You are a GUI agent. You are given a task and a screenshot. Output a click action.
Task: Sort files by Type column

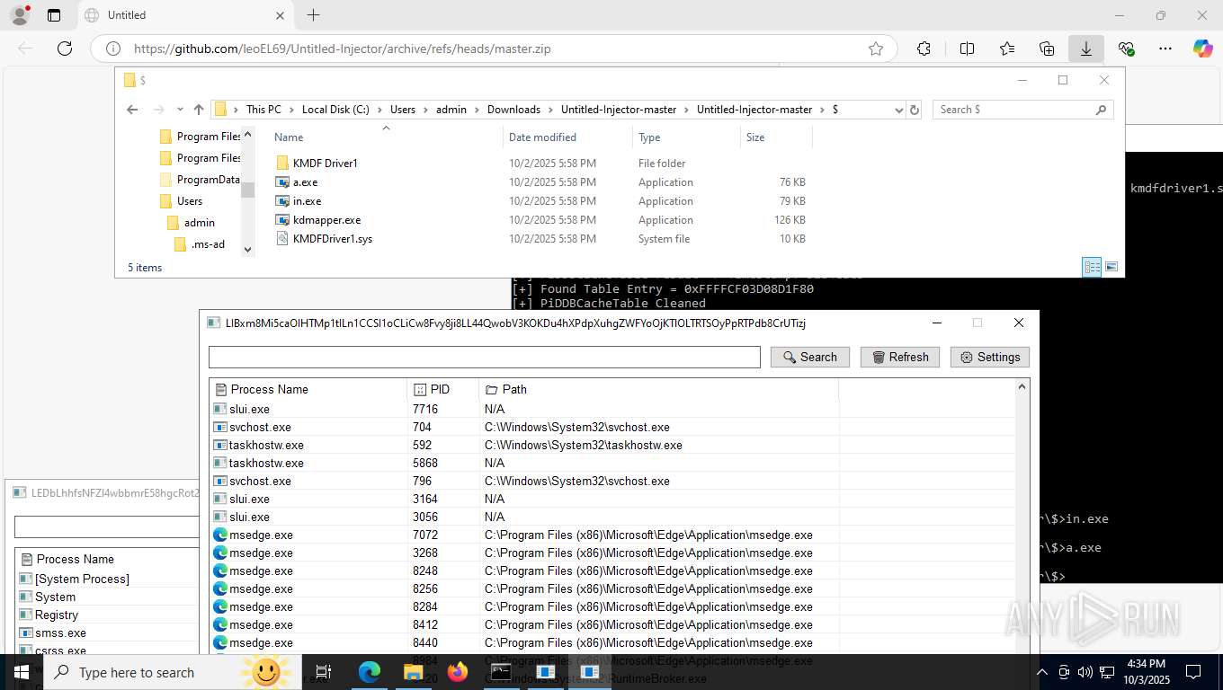pos(685,137)
